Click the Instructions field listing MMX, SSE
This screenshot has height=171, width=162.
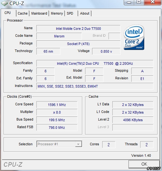tap(95, 86)
